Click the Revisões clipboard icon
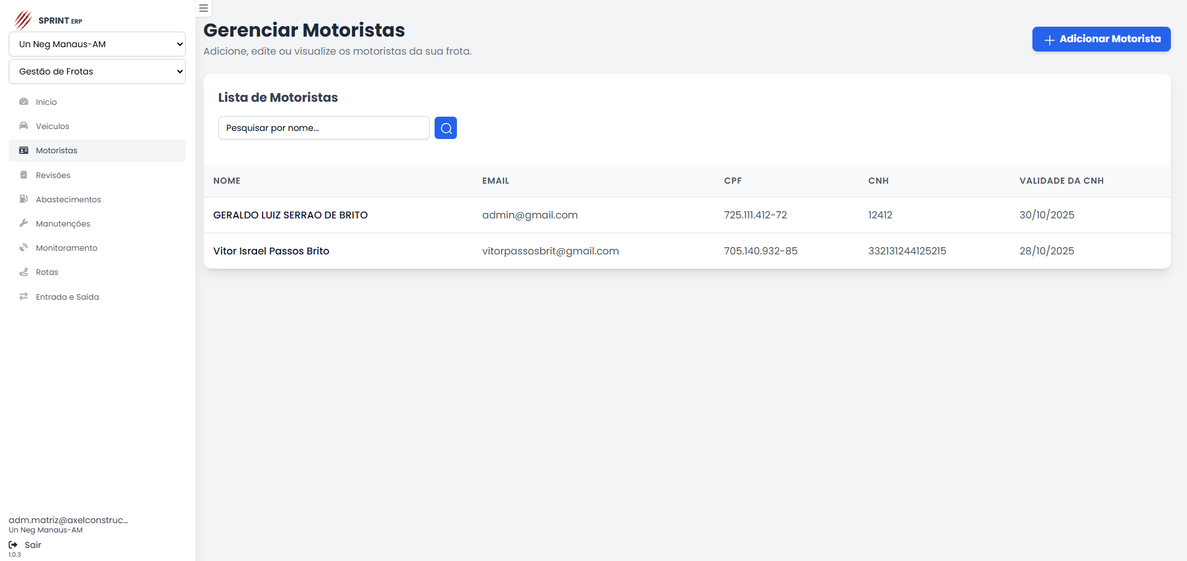Viewport: 1187px width, 561px height. [24, 175]
